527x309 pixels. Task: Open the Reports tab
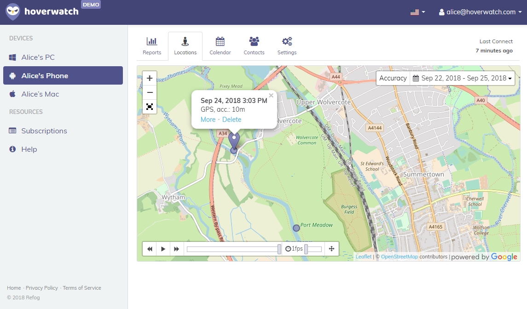(152, 46)
